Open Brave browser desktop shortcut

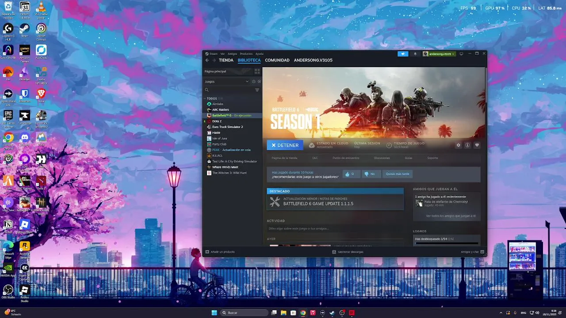pos(41,95)
